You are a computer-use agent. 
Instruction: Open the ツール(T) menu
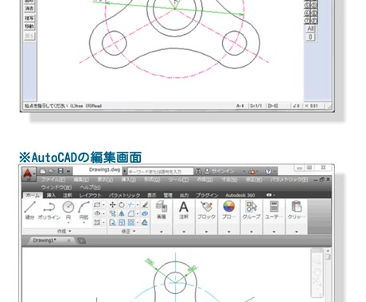click(x=179, y=180)
